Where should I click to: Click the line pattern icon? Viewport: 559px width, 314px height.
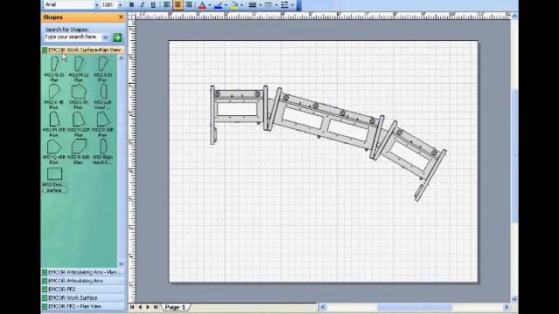(x=268, y=4)
